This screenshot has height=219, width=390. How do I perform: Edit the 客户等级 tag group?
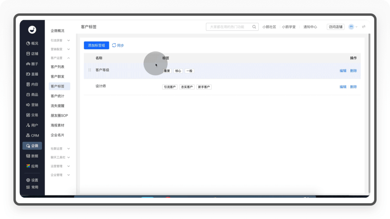click(343, 71)
